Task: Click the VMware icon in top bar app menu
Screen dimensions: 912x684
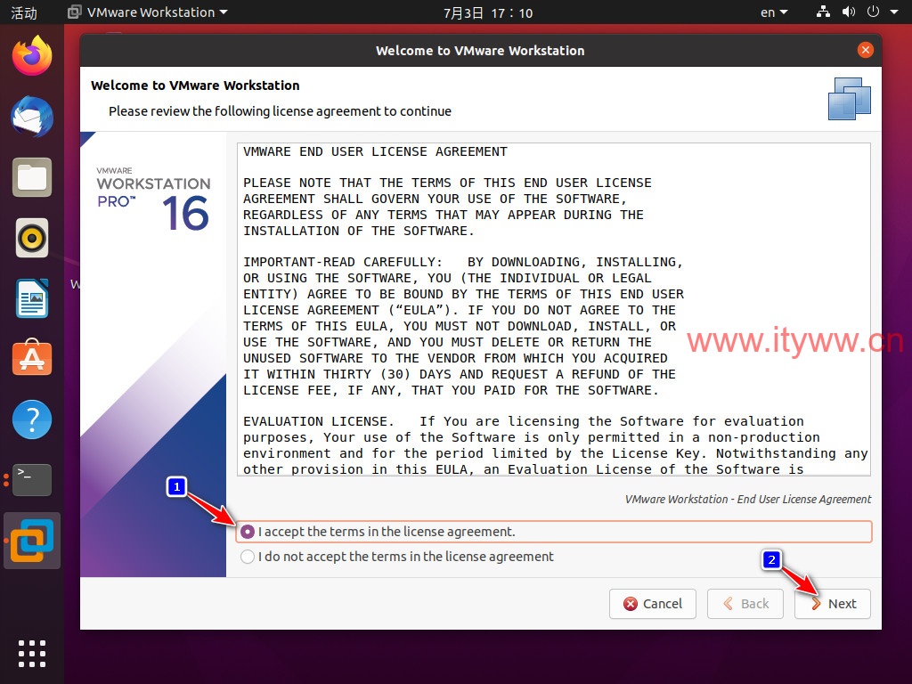Action: pyautogui.click(x=75, y=12)
